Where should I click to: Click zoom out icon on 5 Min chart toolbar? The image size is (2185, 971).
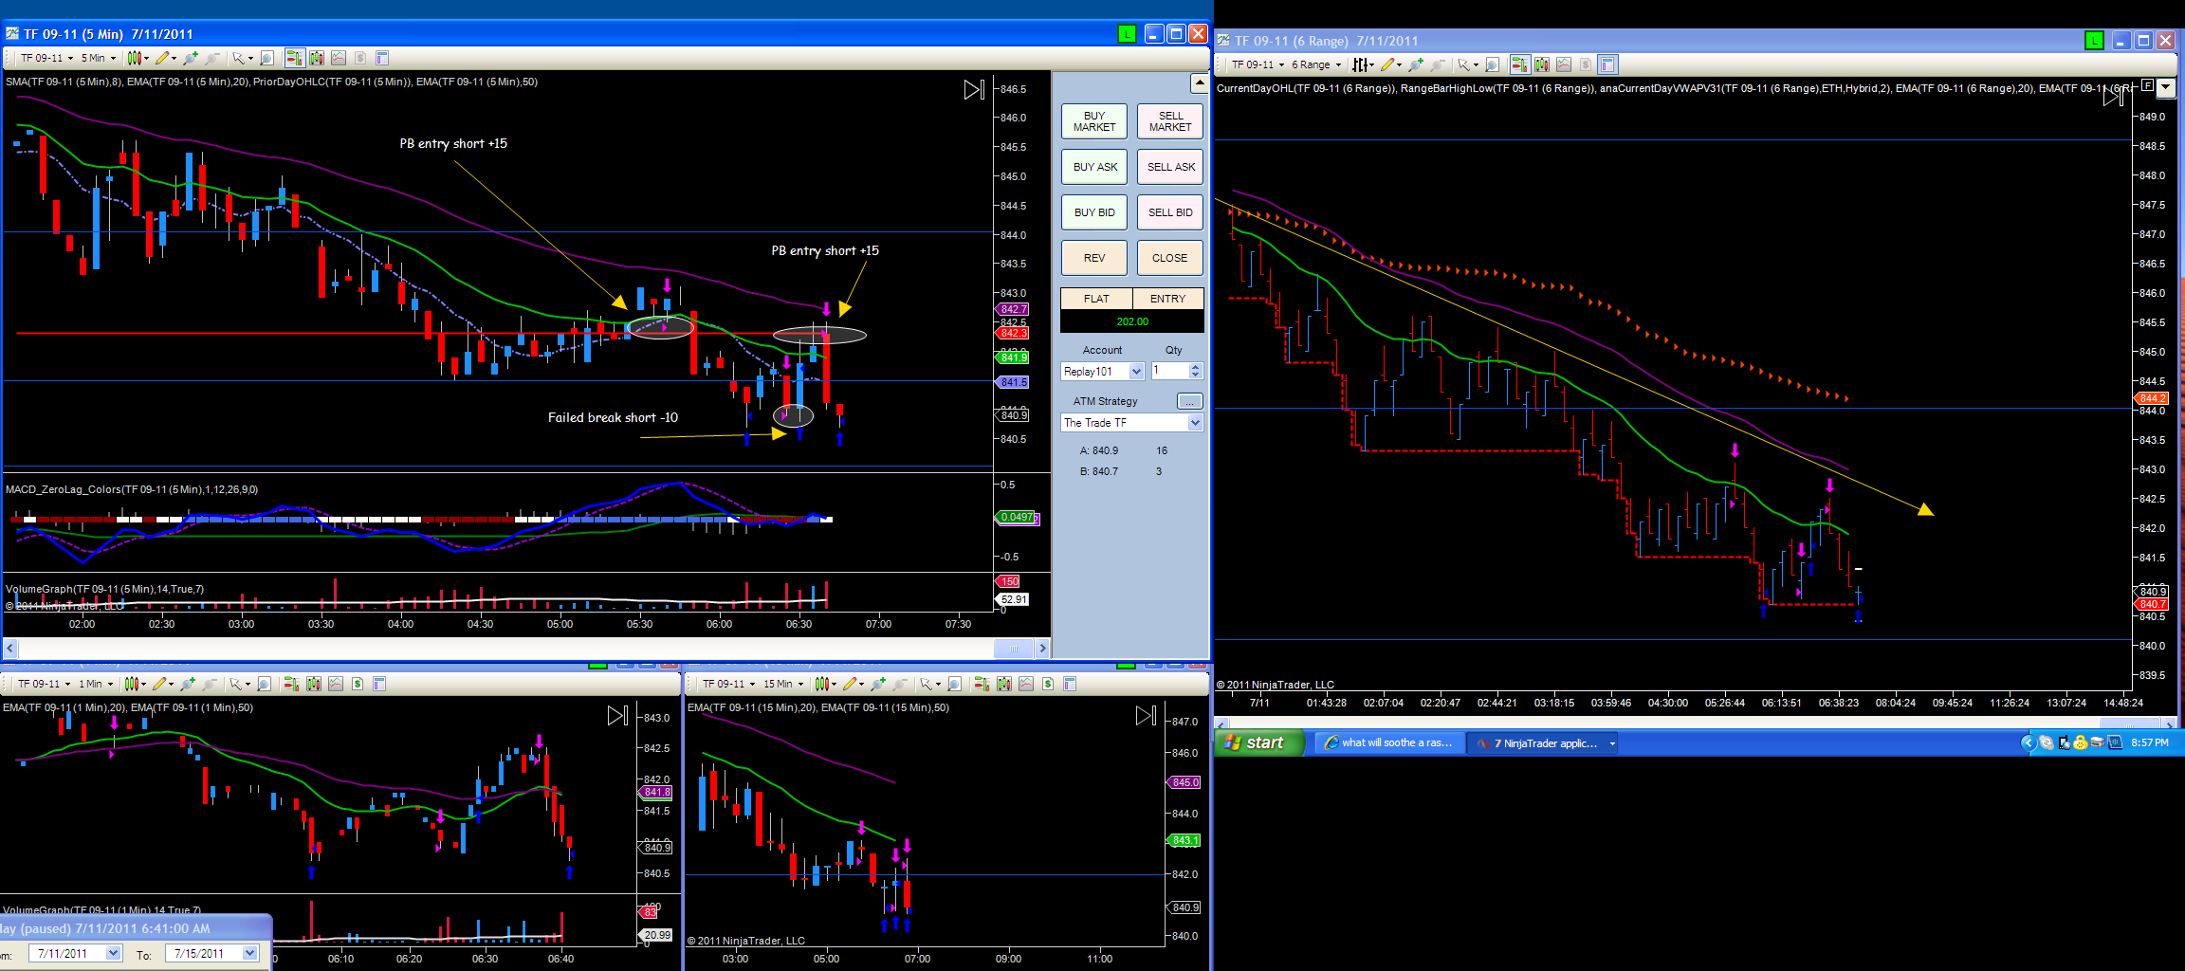coord(213,58)
